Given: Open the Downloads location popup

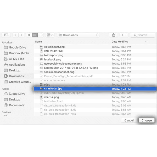Looking at the screenshot, I should 78,35.
